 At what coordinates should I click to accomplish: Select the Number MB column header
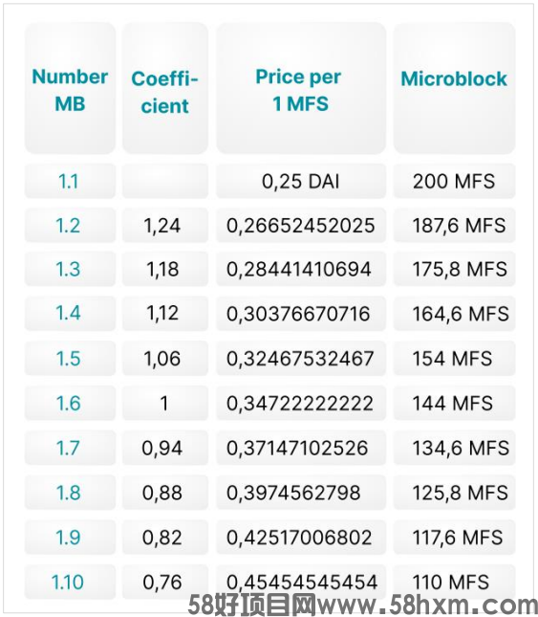(x=70, y=88)
